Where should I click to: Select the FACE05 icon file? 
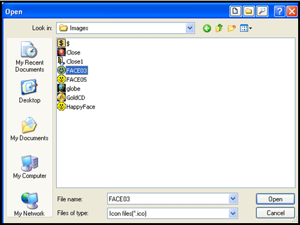coord(72,79)
